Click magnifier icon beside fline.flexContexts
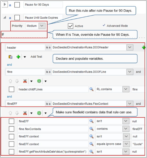This screenshot has width=147, height=158. coord(92,129)
